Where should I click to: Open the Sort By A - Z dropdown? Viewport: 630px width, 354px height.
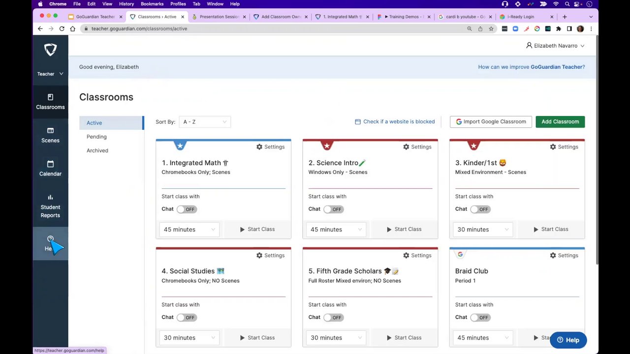pos(205,121)
